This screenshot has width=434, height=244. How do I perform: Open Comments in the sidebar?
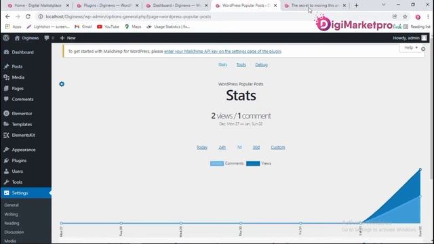pos(22,99)
